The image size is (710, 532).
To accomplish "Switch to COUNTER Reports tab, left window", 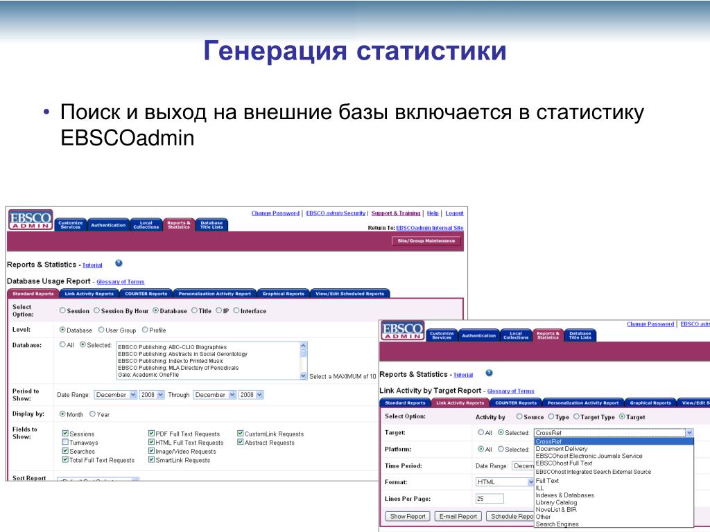I will (146, 294).
